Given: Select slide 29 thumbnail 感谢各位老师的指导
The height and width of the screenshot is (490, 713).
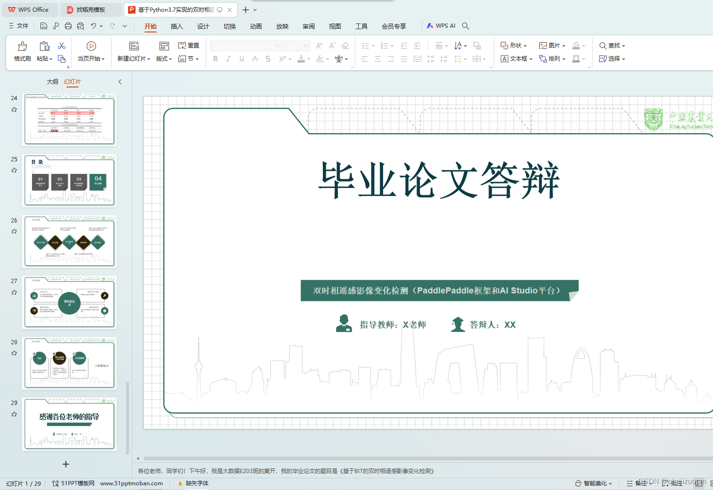Looking at the screenshot, I should tap(69, 424).
